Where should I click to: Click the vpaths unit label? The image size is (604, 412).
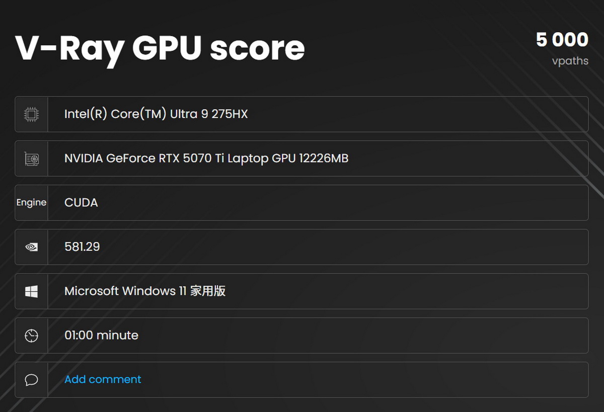[570, 61]
